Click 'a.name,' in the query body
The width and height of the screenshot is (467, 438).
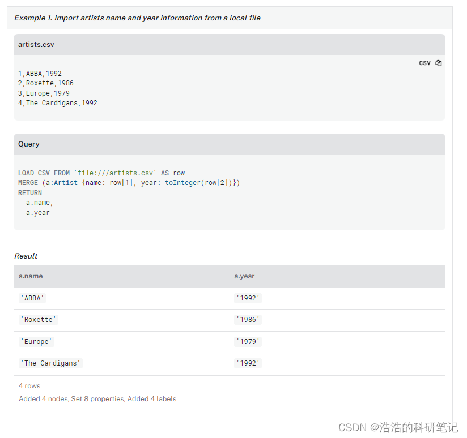(x=39, y=203)
